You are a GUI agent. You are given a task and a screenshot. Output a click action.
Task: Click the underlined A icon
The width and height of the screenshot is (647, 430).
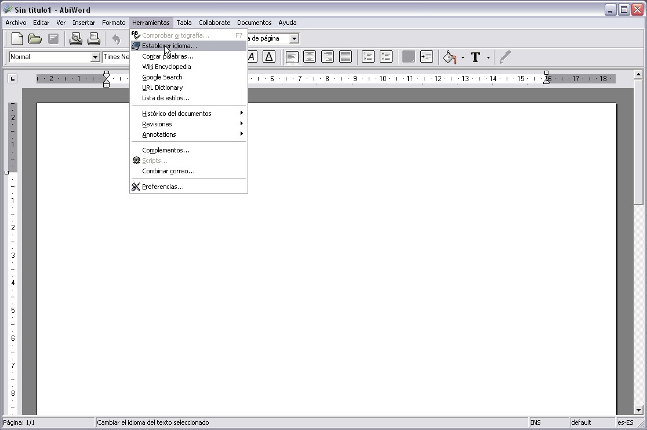click(269, 57)
